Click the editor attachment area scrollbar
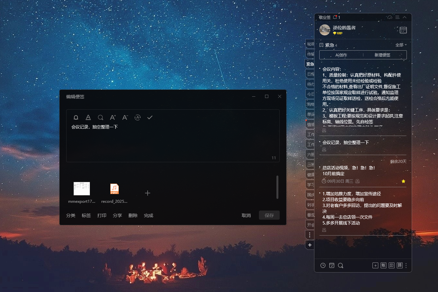This screenshot has width=438, height=292. (277, 187)
